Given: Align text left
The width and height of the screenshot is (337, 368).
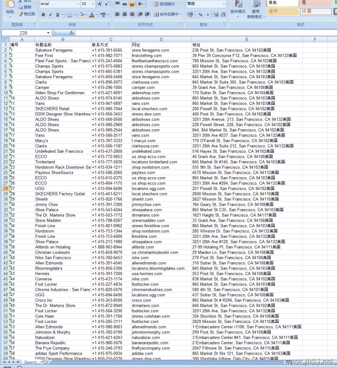Looking at the screenshot, I should [118, 14].
